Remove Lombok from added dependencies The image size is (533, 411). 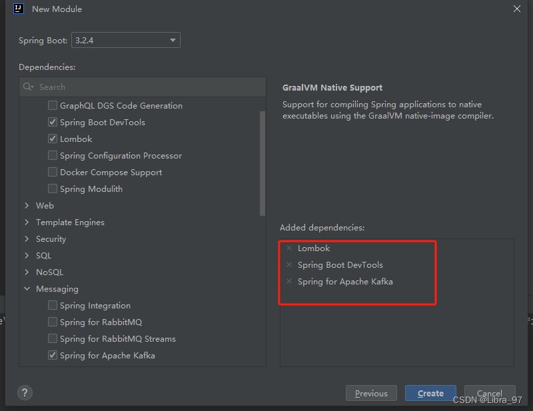(x=289, y=248)
